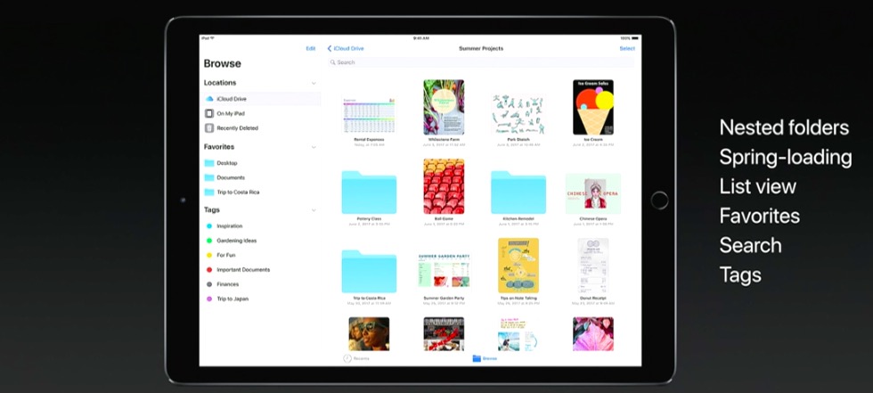
Task: Open the iCloud Drive location
Action: pos(232,99)
